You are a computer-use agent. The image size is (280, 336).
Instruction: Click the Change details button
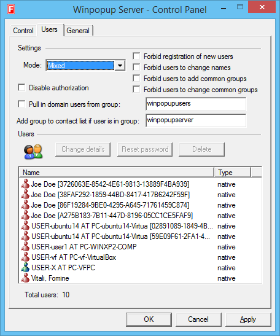(x=83, y=149)
